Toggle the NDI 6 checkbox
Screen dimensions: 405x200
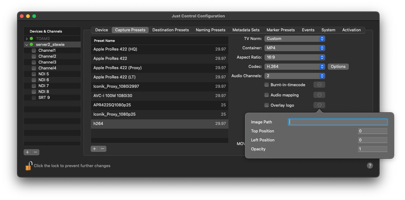34,80
